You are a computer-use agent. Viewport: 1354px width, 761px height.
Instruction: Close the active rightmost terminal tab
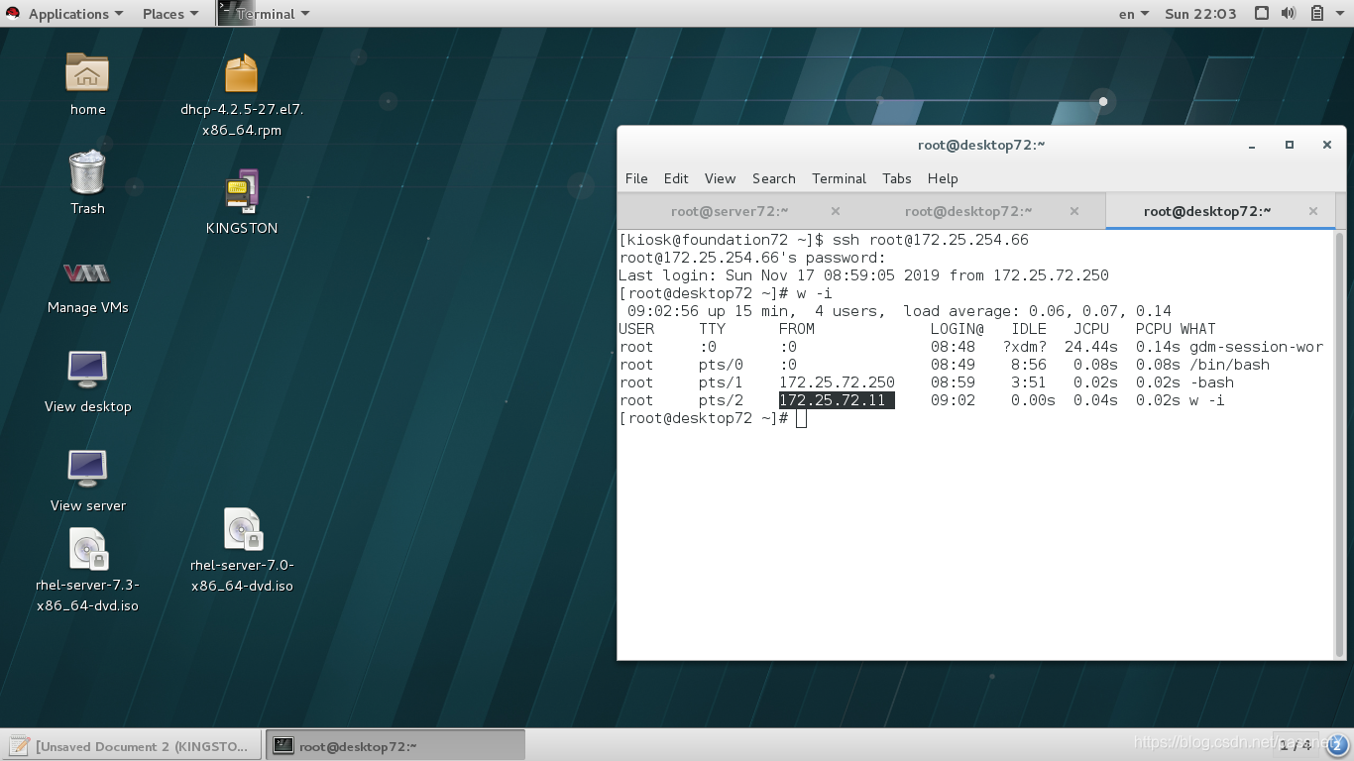click(x=1313, y=211)
